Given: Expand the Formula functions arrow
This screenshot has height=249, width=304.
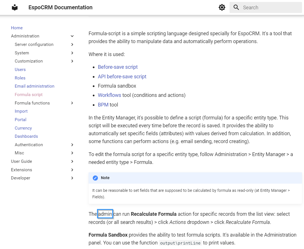Looking at the screenshot, I should click(x=72, y=103).
